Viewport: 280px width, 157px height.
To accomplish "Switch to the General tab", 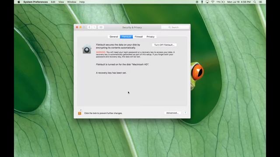I will pos(114,37).
